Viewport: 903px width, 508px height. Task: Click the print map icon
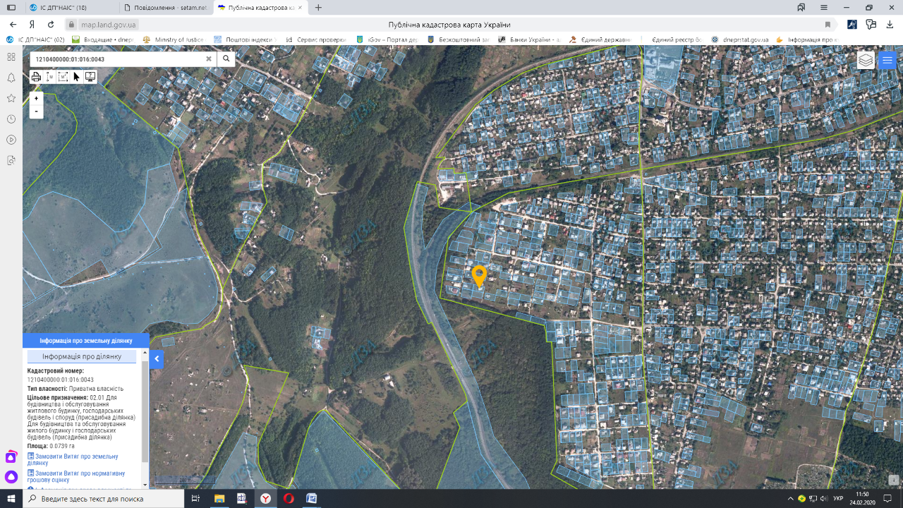pyautogui.click(x=36, y=77)
